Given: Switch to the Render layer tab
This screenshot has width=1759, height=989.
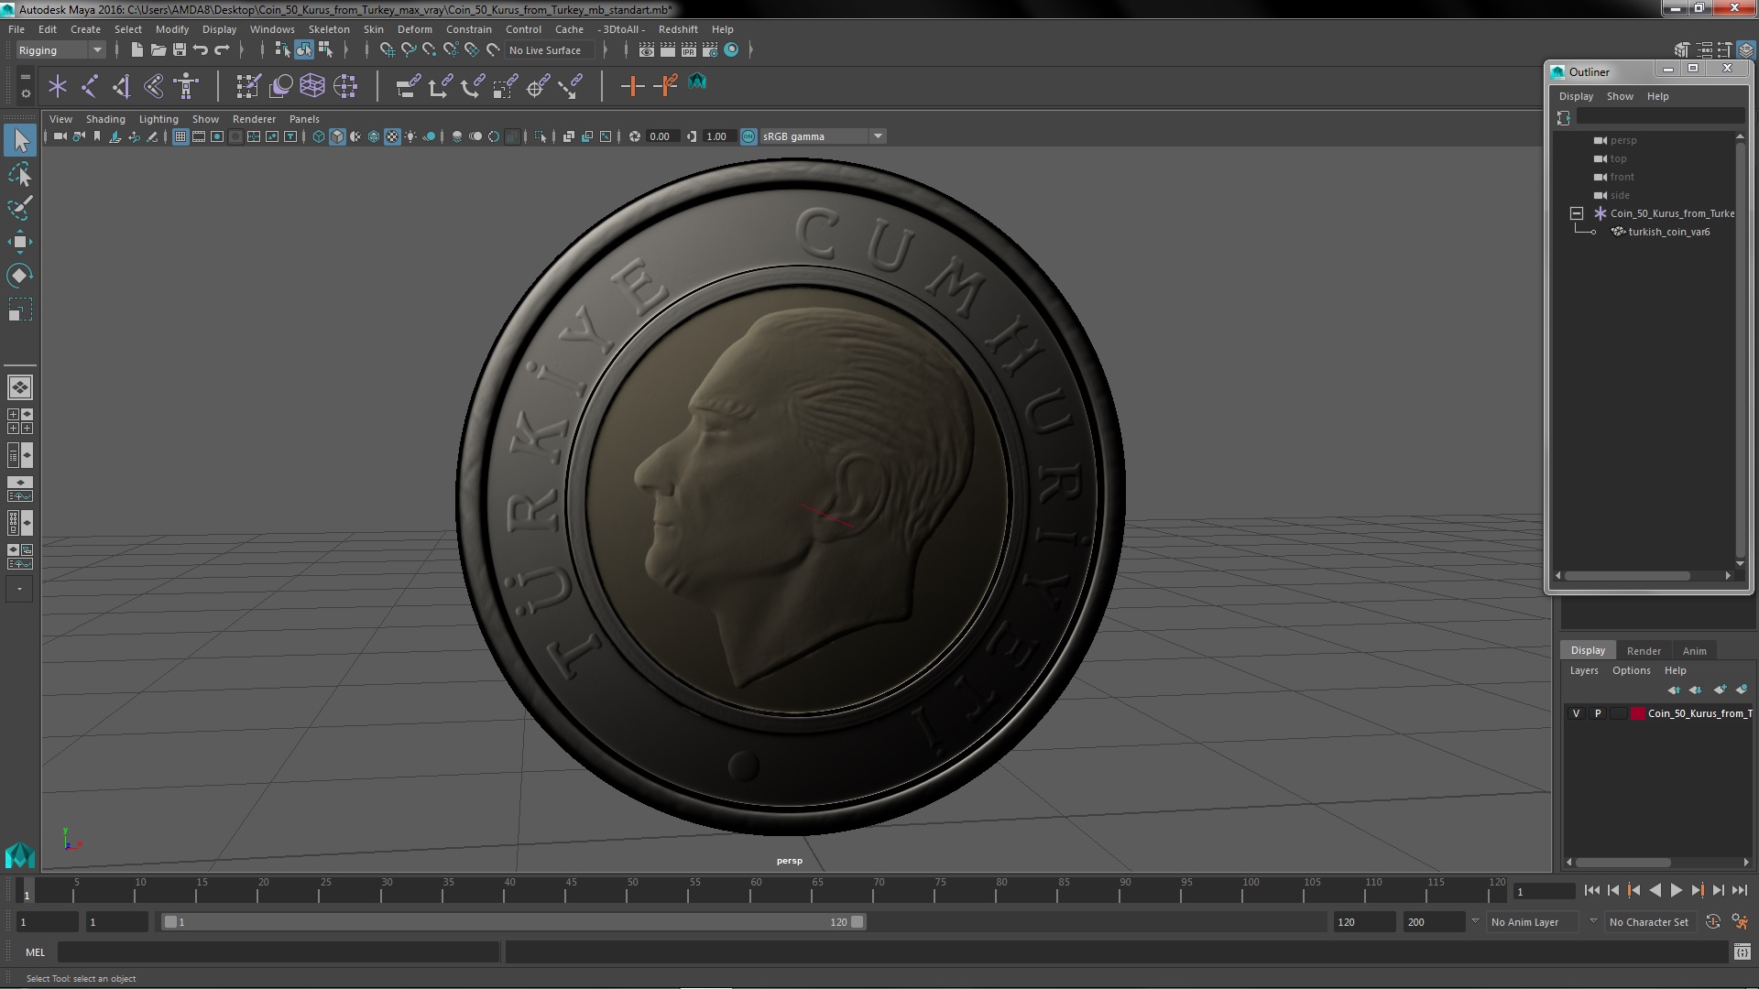Looking at the screenshot, I should click(1644, 651).
